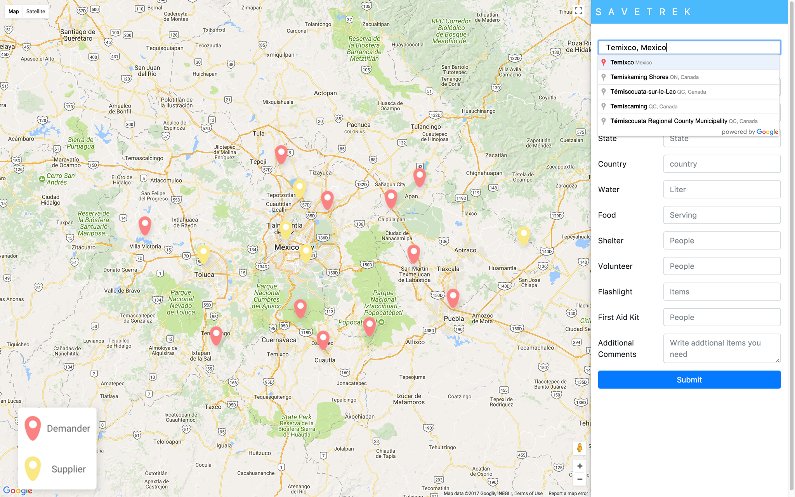This screenshot has width=795, height=497.
Task: Click the red demander pin near Villa Victoria
Action: tap(145, 226)
